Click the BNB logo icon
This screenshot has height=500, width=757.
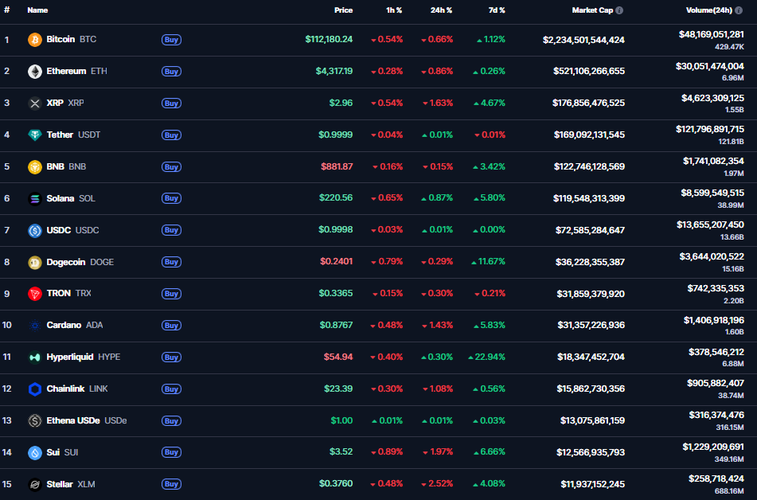coord(35,166)
